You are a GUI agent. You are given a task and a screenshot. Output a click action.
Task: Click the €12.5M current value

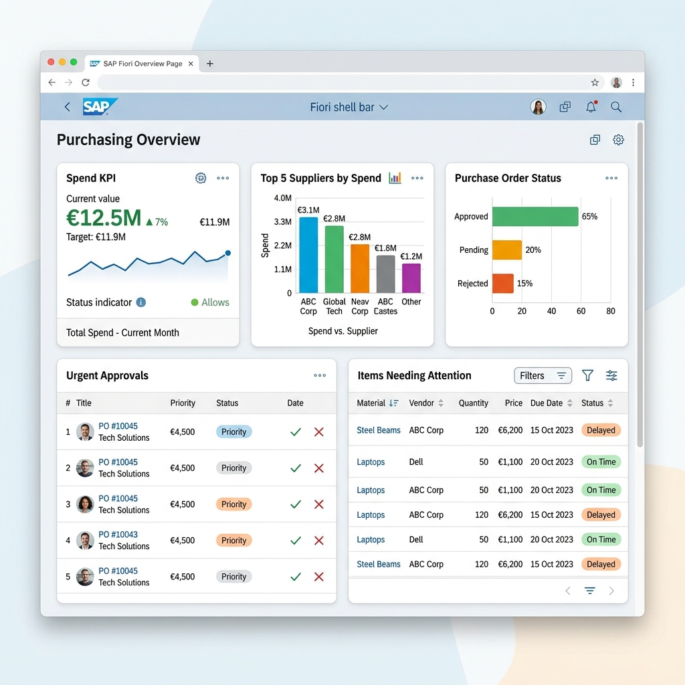104,217
